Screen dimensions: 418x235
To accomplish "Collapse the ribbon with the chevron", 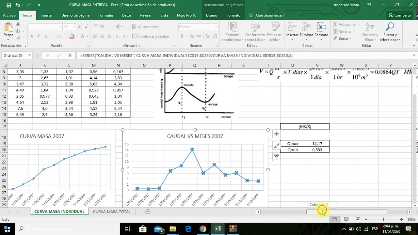I will click(414, 46).
